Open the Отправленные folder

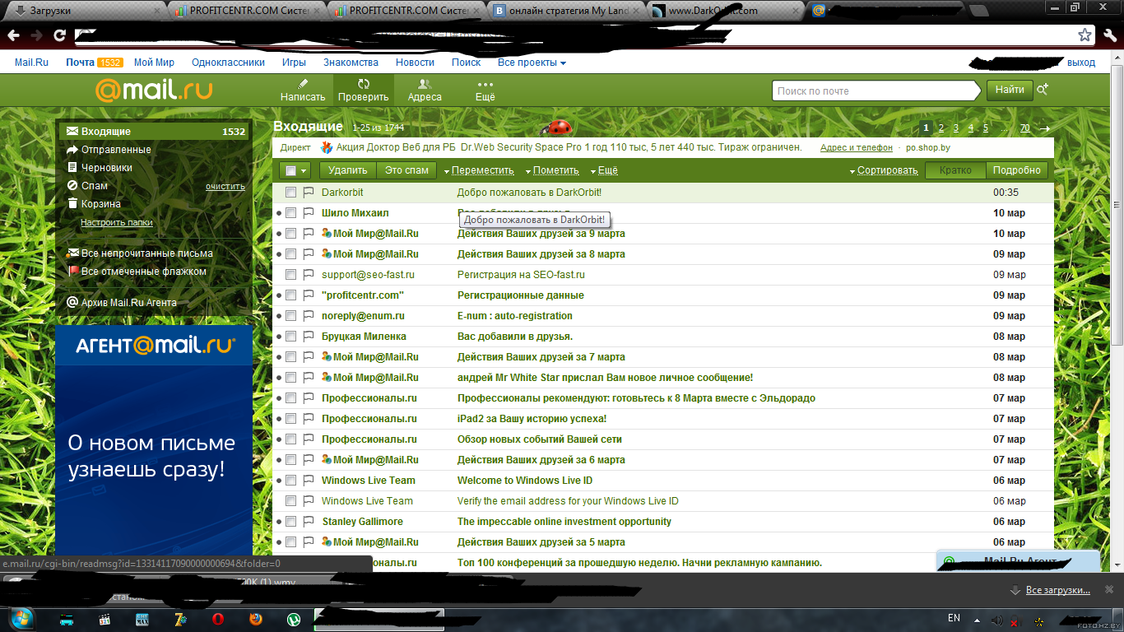coord(116,150)
